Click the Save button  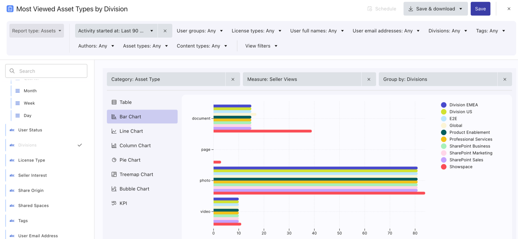pos(480,9)
